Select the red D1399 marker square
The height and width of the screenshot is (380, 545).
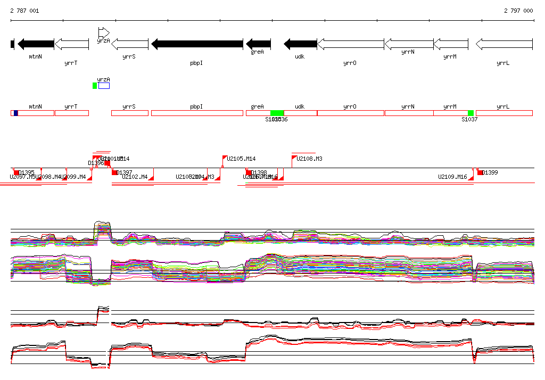coord(480,172)
